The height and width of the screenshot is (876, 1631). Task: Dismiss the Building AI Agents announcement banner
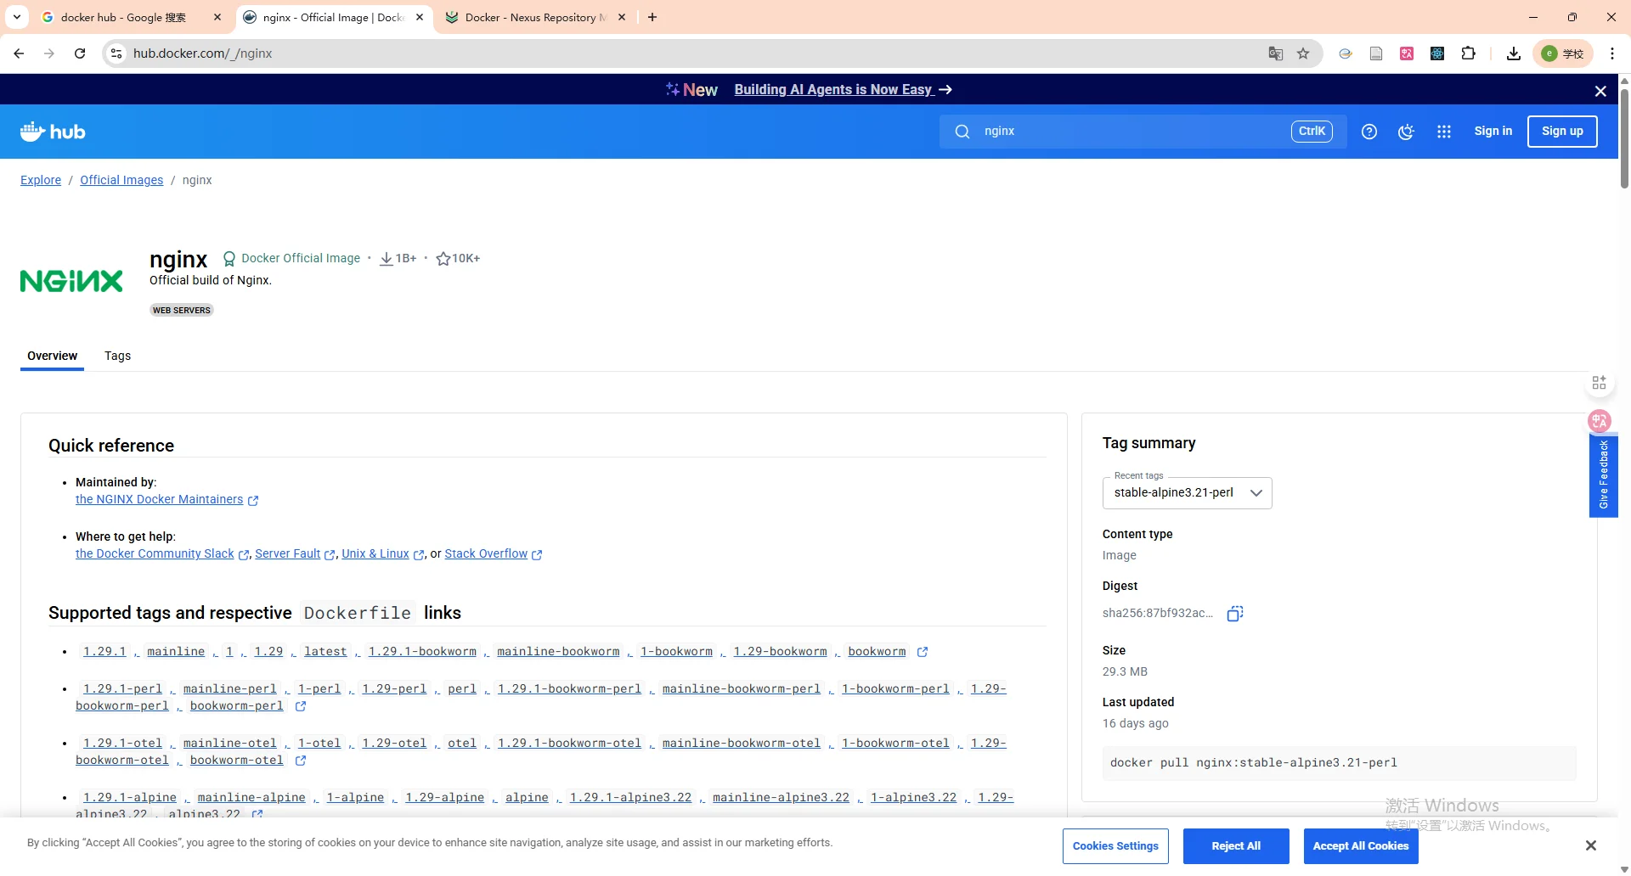coord(1600,91)
